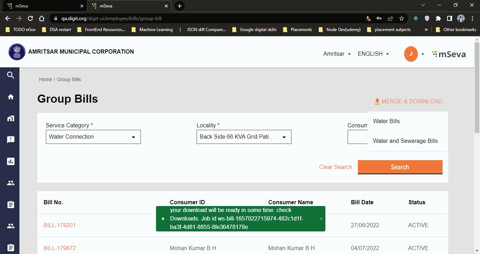Choose Water and Sewerage Bills option
Screen dimensions: 480x254
click(405, 141)
